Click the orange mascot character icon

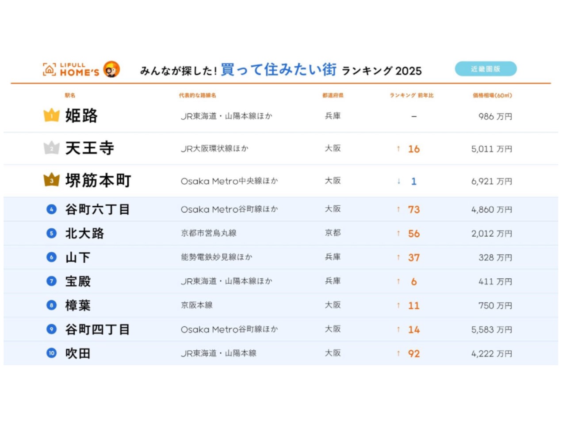pyautogui.click(x=111, y=69)
